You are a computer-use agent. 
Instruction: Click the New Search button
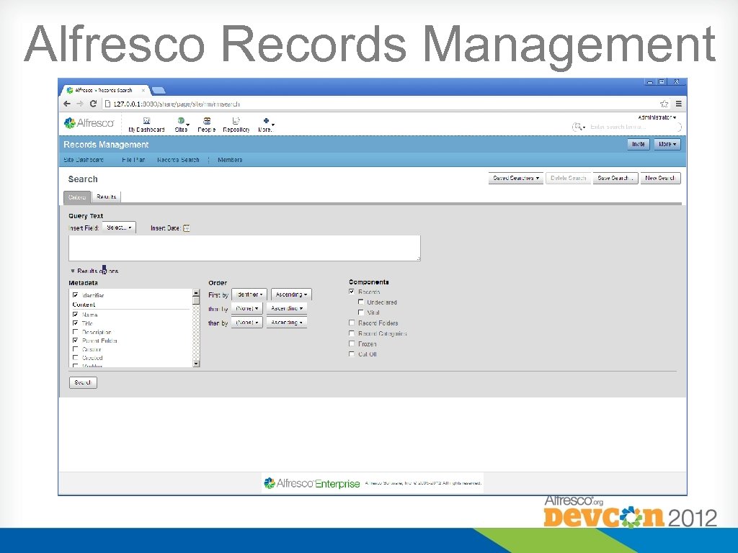pyautogui.click(x=660, y=179)
